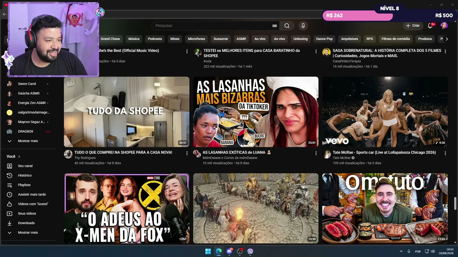Viewport: 458px width, 257px height.
Task: Click the thumbs-up icon for liked videos
Action: pos(10,204)
